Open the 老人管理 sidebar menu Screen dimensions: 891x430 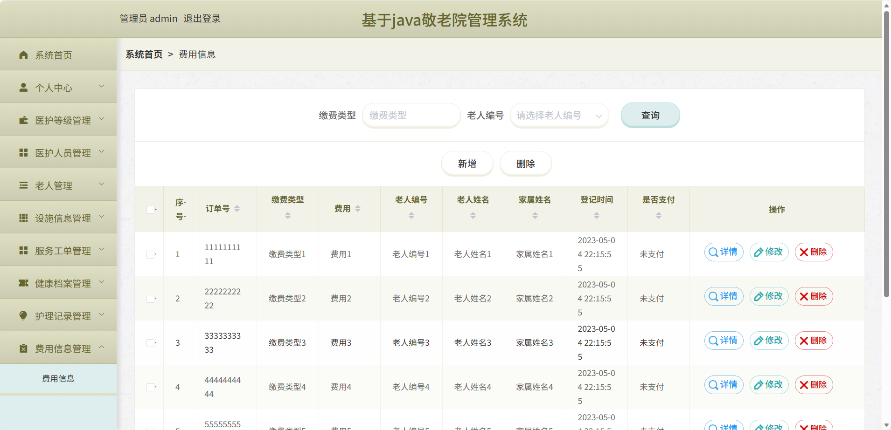click(58, 185)
